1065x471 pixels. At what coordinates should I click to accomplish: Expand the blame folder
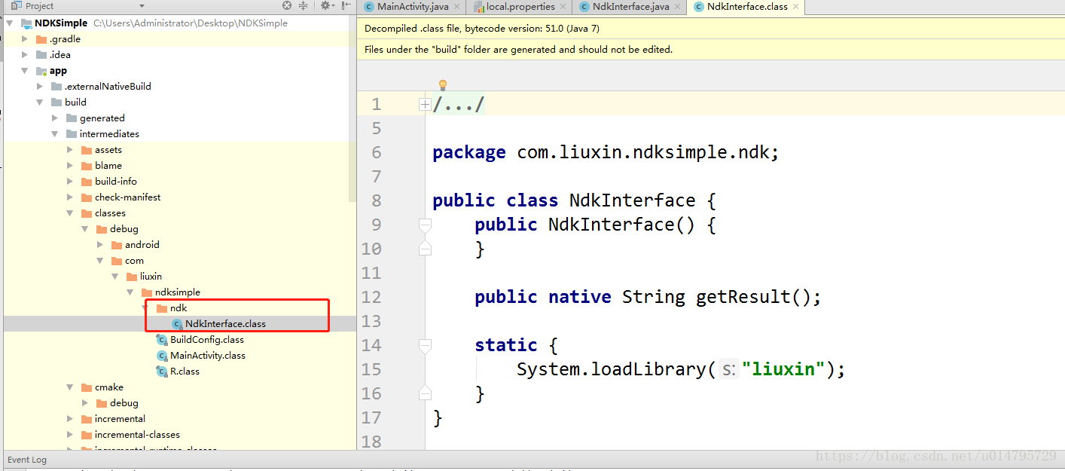tap(70, 166)
